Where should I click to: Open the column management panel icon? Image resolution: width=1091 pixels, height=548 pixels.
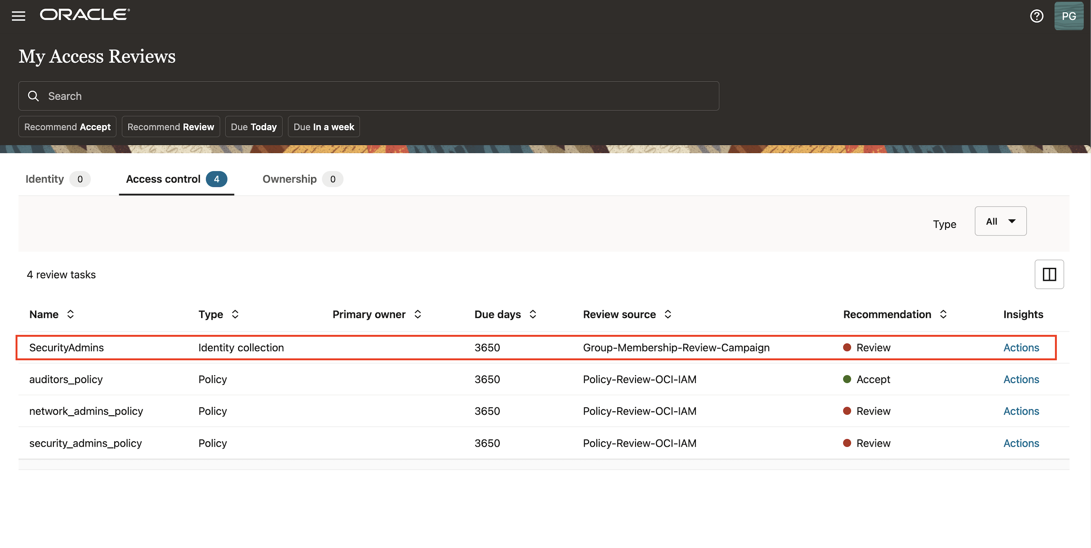(1050, 274)
